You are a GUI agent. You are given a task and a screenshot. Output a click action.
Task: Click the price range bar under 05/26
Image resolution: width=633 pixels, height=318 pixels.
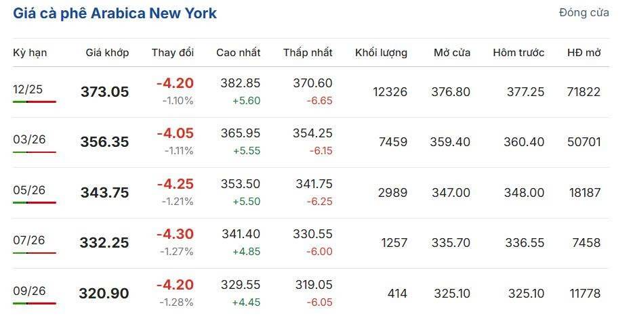click(x=34, y=202)
